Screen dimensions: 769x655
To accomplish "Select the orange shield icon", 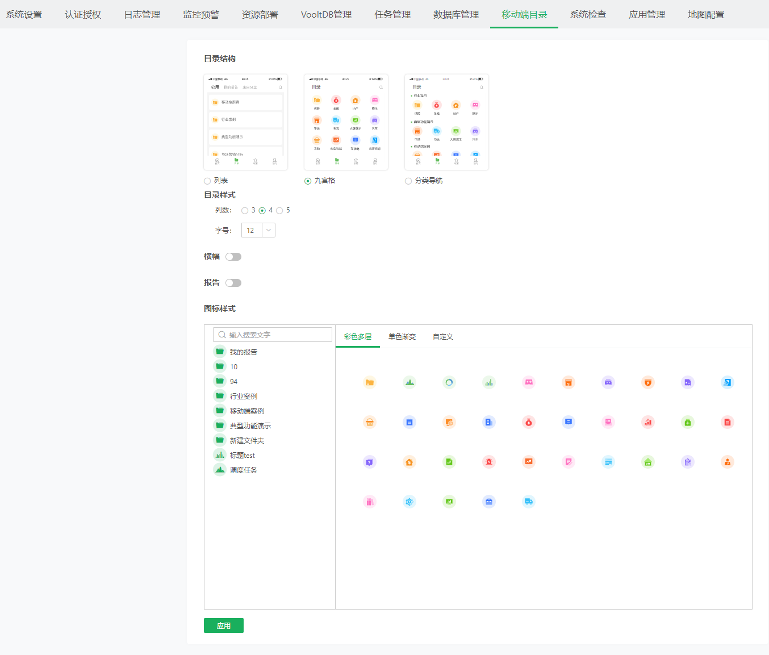I will click(x=647, y=382).
